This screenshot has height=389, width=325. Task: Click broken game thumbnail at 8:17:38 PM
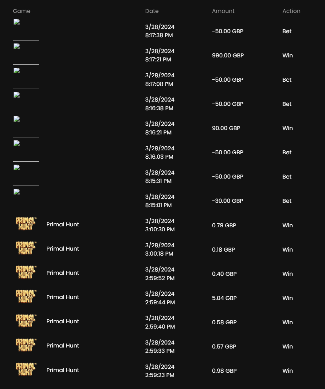(x=26, y=30)
